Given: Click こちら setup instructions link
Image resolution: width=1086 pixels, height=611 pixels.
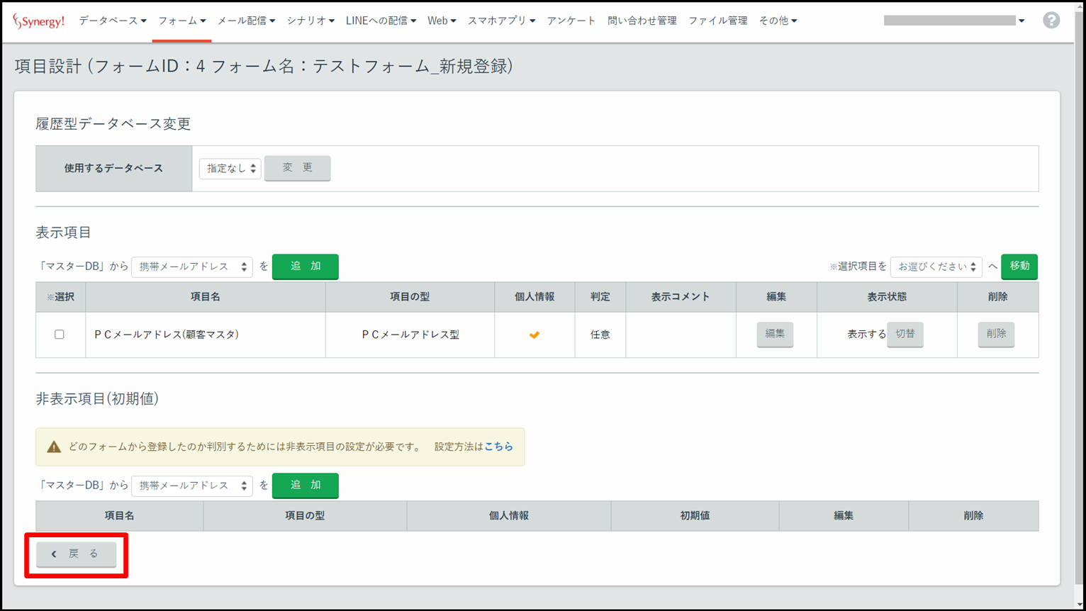Looking at the screenshot, I should click(498, 447).
